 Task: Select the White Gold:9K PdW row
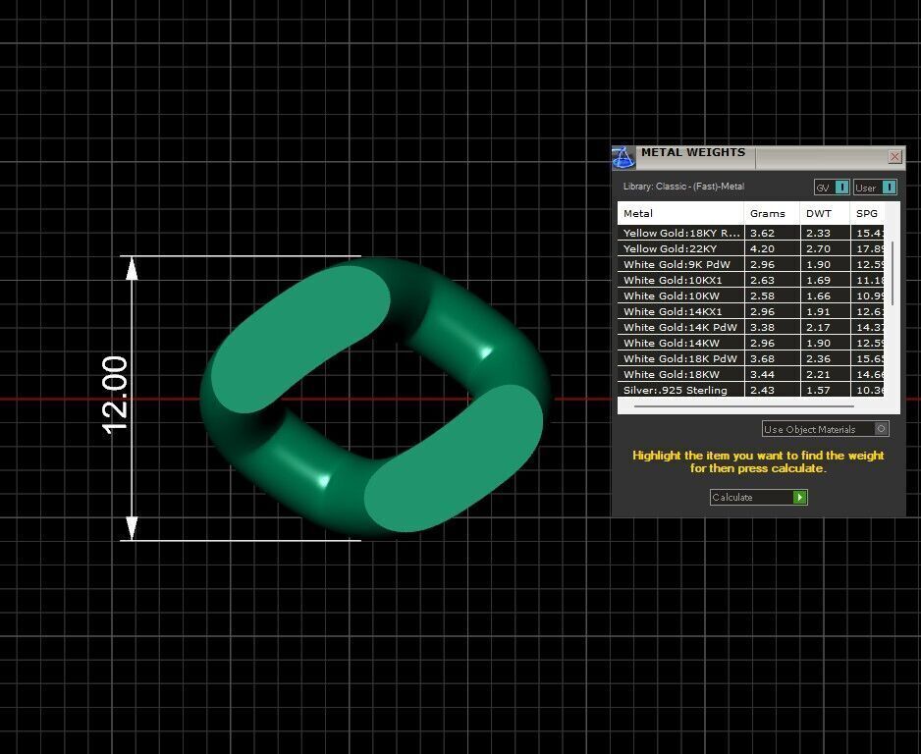tap(751, 264)
